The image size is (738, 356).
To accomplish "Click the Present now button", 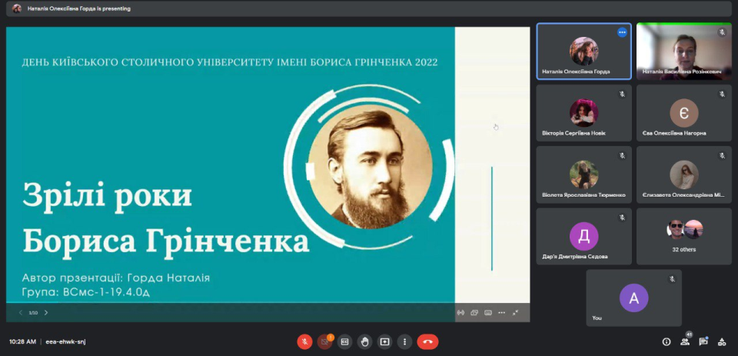I will coord(384,342).
